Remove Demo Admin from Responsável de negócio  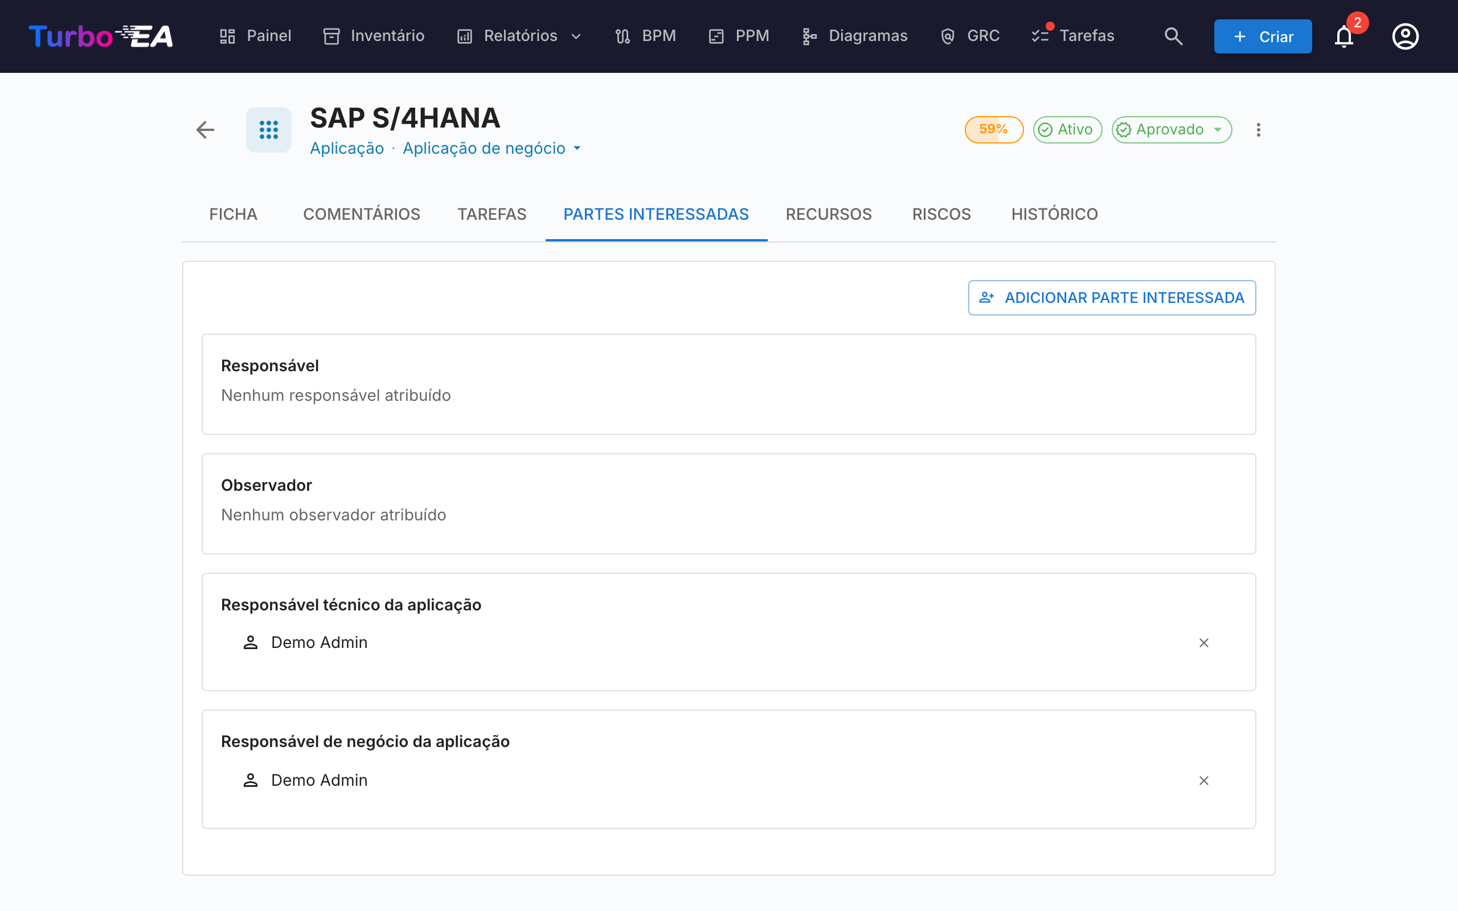[x=1204, y=781]
